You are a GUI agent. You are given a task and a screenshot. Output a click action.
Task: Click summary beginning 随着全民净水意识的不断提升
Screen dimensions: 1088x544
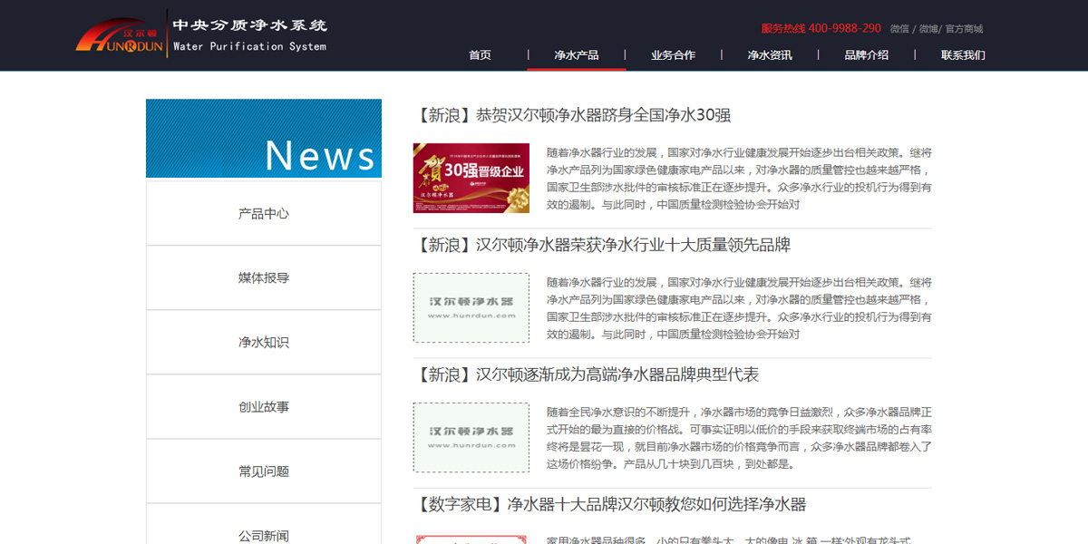(x=739, y=438)
